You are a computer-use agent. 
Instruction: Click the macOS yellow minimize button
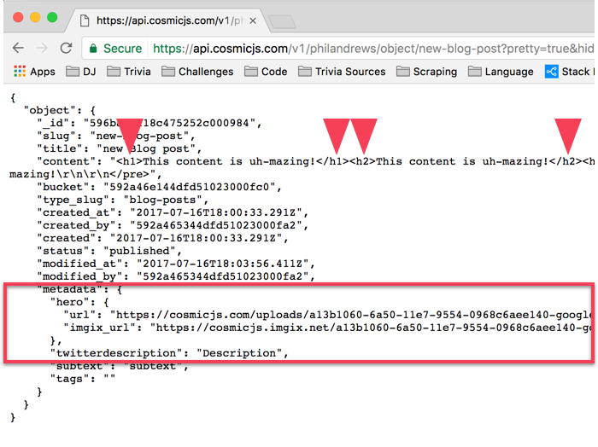coord(36,17)
